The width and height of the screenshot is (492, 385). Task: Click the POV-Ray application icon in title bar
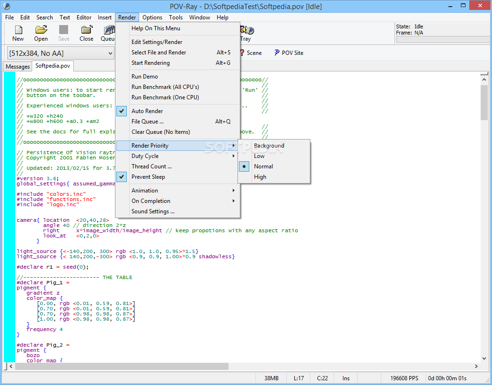pos(6,6)
